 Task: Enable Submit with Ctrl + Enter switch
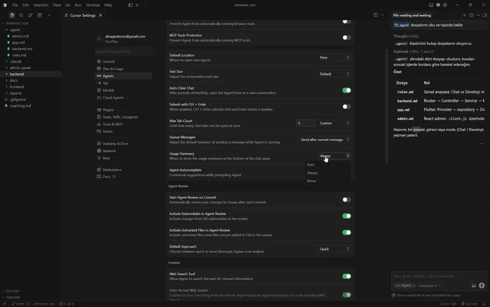pos(346,107)
